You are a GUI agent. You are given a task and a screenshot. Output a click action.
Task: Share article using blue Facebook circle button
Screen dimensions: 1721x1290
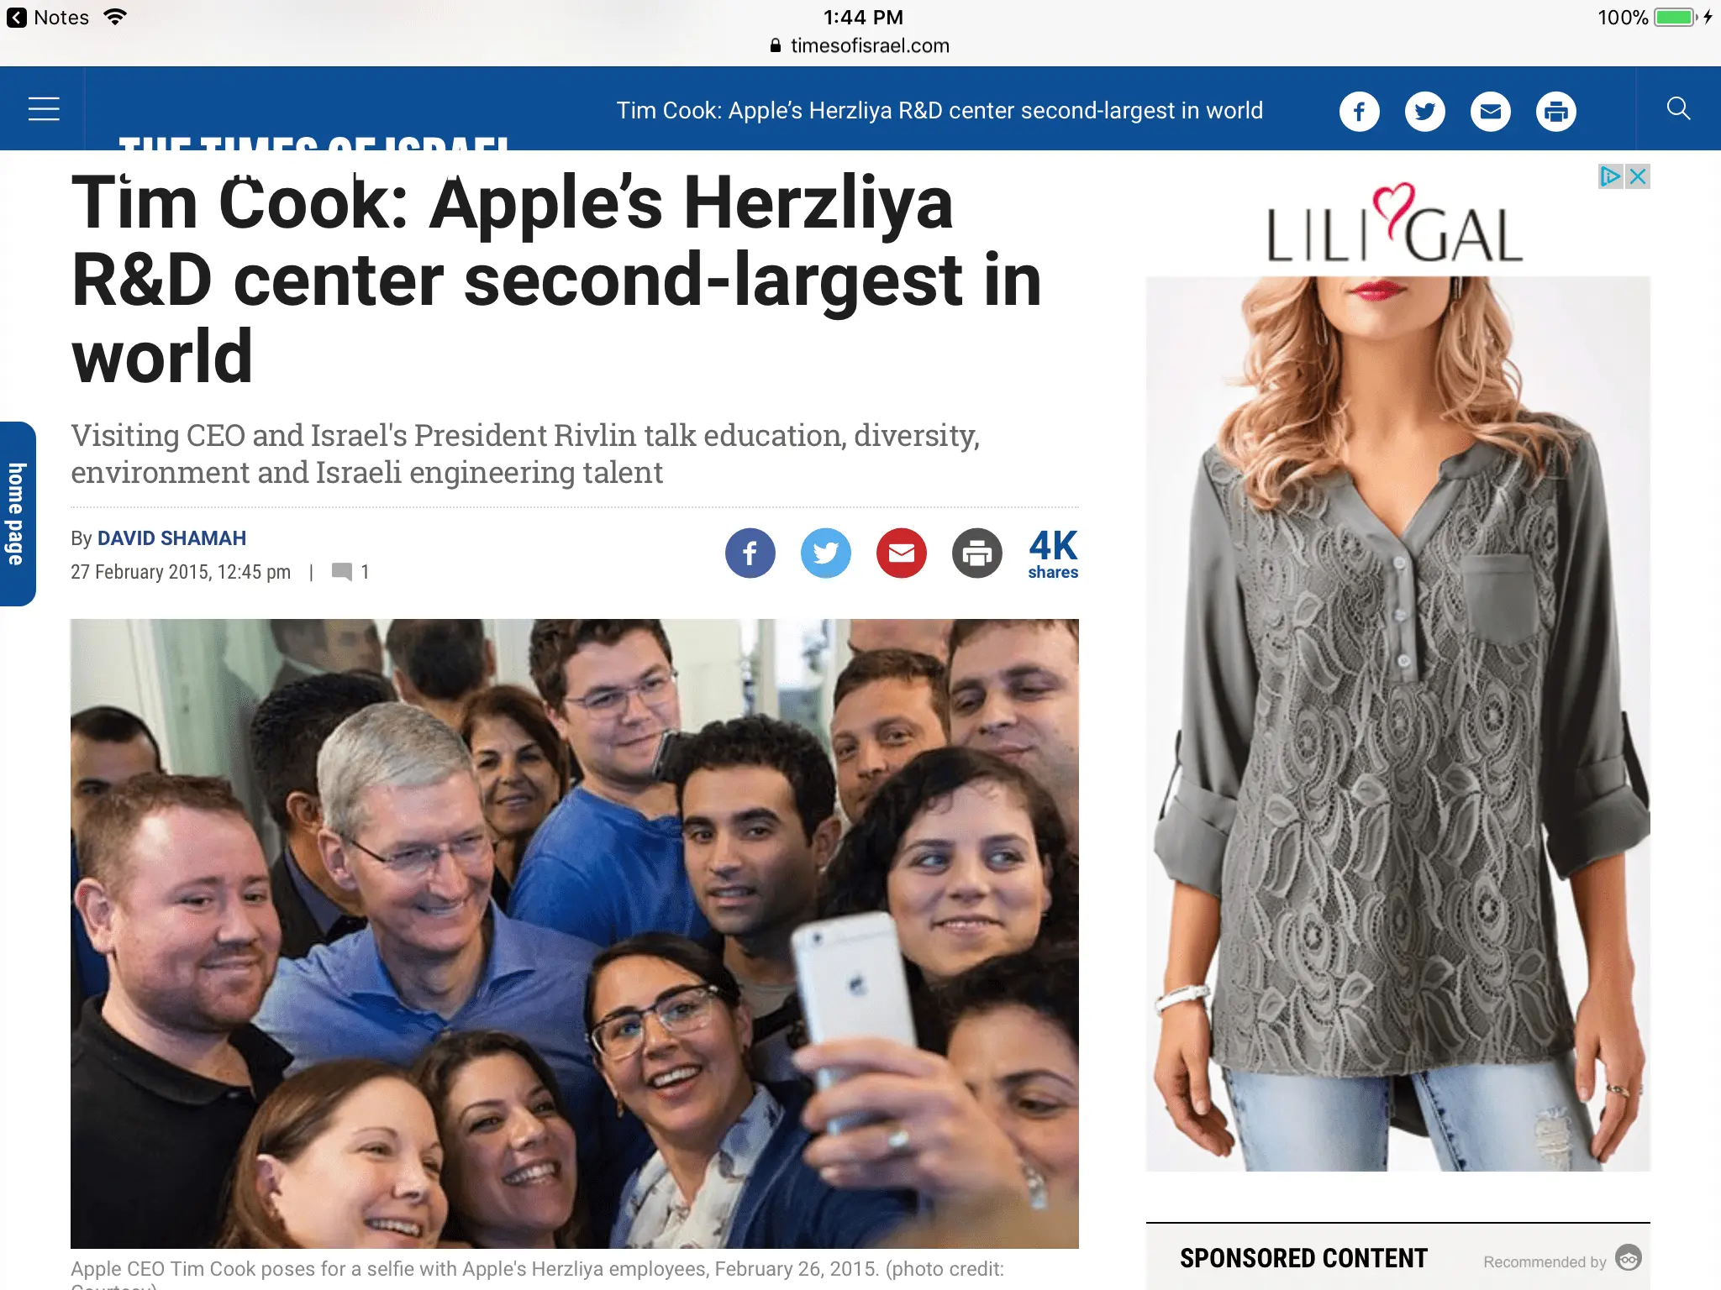[750, 553]
